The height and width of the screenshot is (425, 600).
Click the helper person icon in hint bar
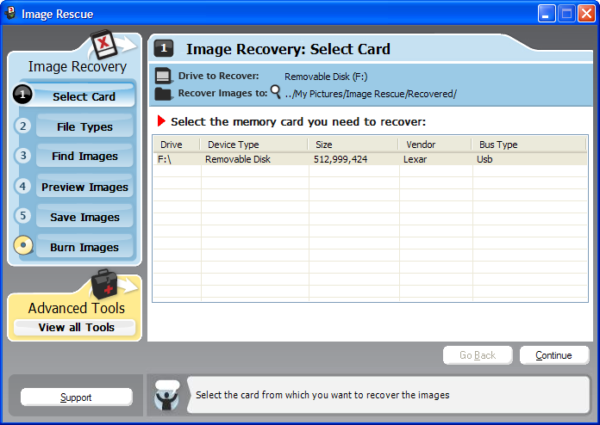coord(167,395)
